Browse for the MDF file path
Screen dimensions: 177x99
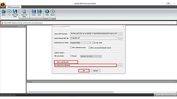120,34
